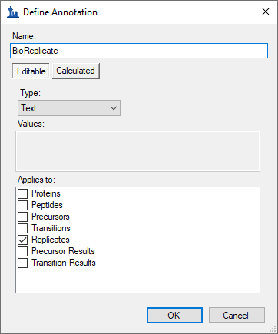
Task: Tick the Precursors checkbox
Action: (x=22, y=217)
